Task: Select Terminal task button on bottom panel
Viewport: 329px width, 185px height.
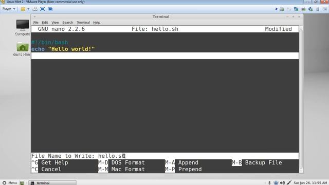Action: (52, 183)
